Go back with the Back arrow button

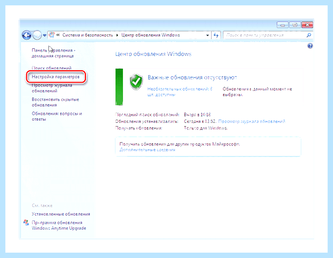26,35
